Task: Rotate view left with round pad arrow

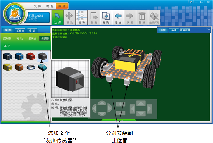Action: pyautogui.click(x=94, y=109)
